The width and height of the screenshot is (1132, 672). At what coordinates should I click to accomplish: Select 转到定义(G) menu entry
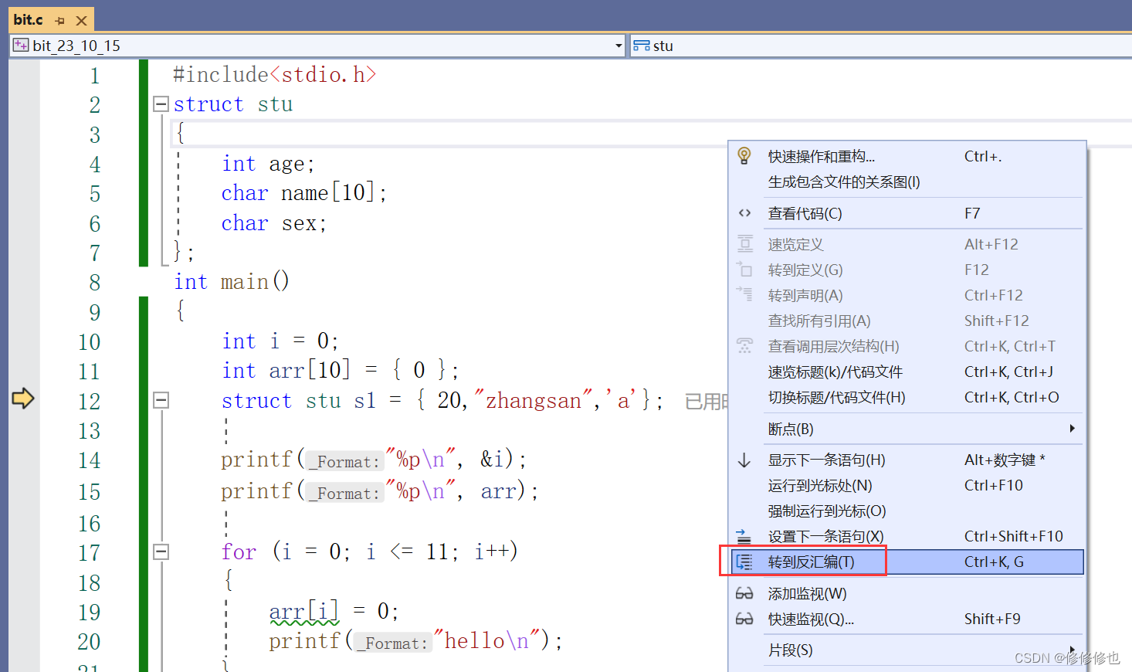point(907,270)
